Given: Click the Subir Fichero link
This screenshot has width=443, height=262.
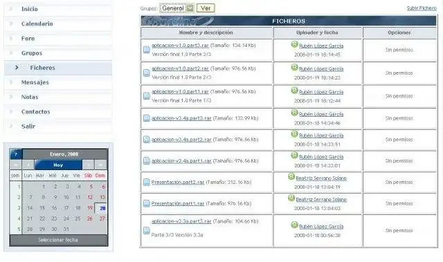Looking at the screenshot, I should 422,8.
